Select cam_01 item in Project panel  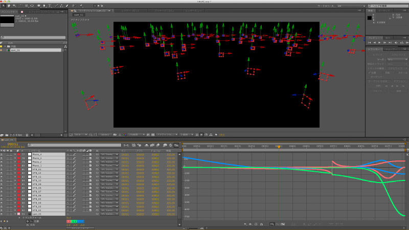(14, 51)
